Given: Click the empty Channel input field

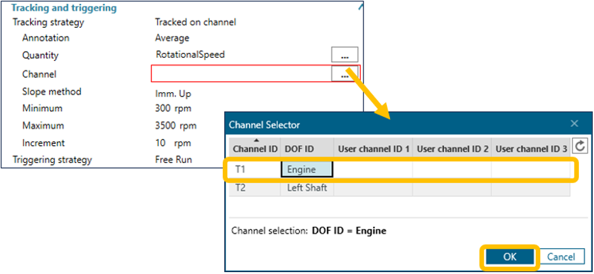Looking at the screenshot, I should (241, 74).
